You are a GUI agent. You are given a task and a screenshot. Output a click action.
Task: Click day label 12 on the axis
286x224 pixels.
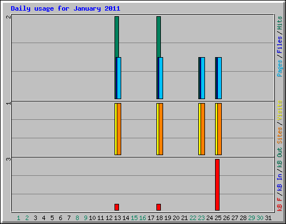pos(109,218)
